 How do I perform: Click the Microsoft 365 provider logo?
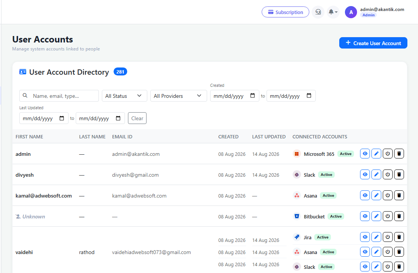pos(297,154)
